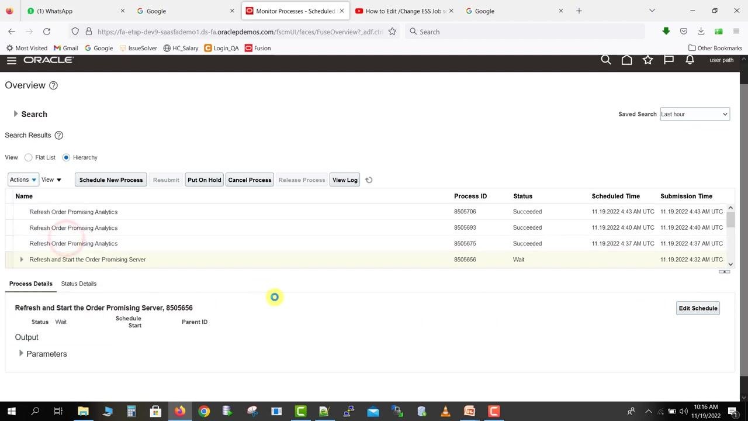
Task: Open Windows Start menu
Action: (11, 412)
